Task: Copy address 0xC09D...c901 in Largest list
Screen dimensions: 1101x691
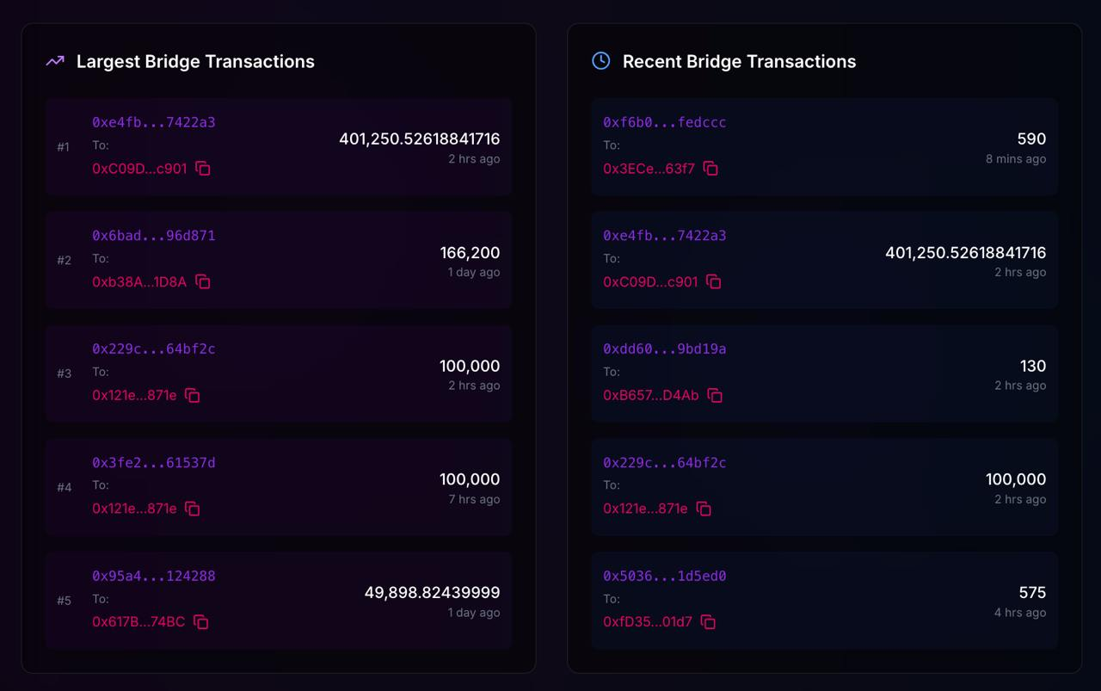Action: 203,169
